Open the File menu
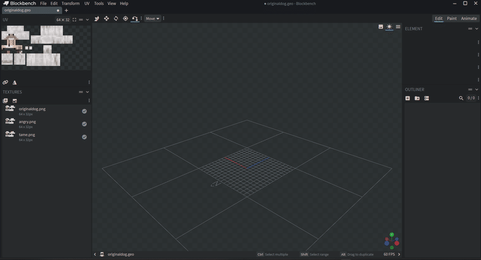Screen dimensions: 481x260 (x=43, y=4)
